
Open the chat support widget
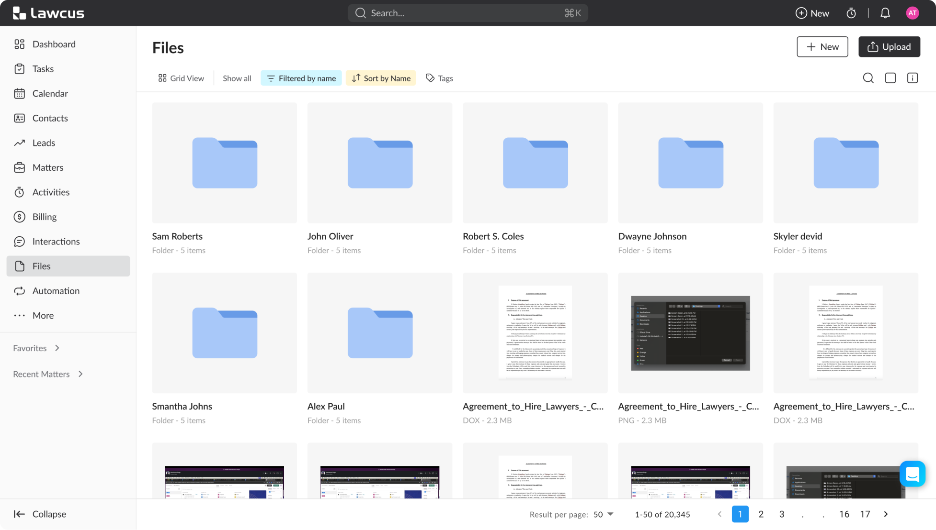912,474
